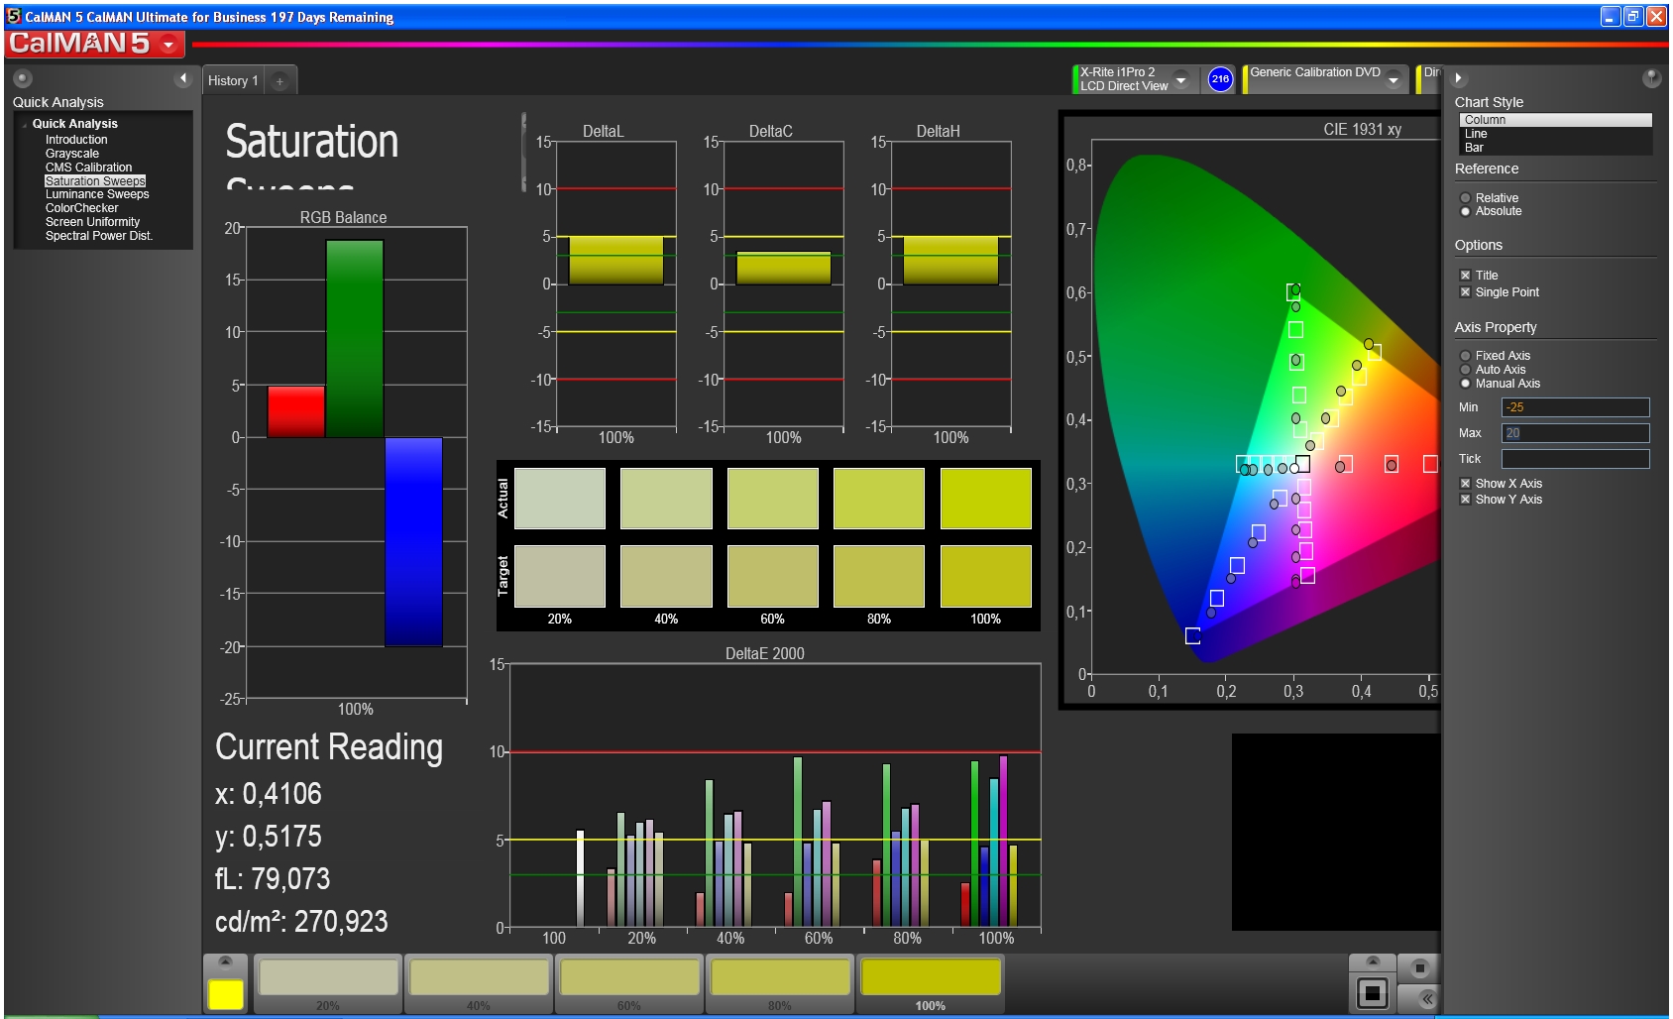The width and height of the screenshot is (1673, 1019).
Task: Select the 60% saturation swatch in bottom strip
Action: click(x=629, y=978)
